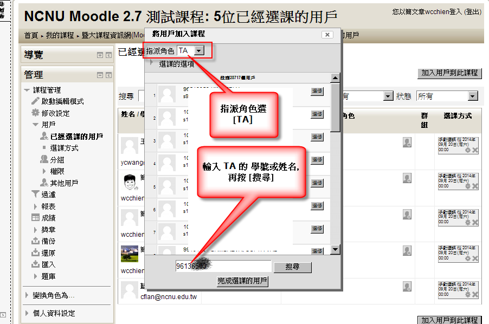Click the 還原 restore icon
The width and height of the screenshot is (489, 324).
(x=36, y=252)
